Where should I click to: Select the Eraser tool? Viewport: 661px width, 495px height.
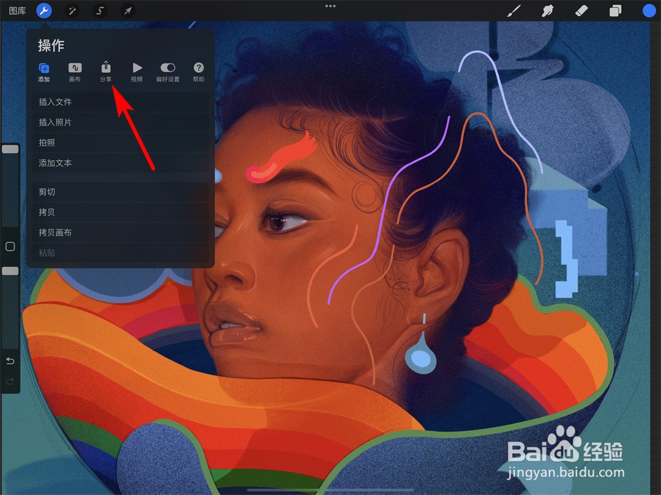(x=581, y=11)
